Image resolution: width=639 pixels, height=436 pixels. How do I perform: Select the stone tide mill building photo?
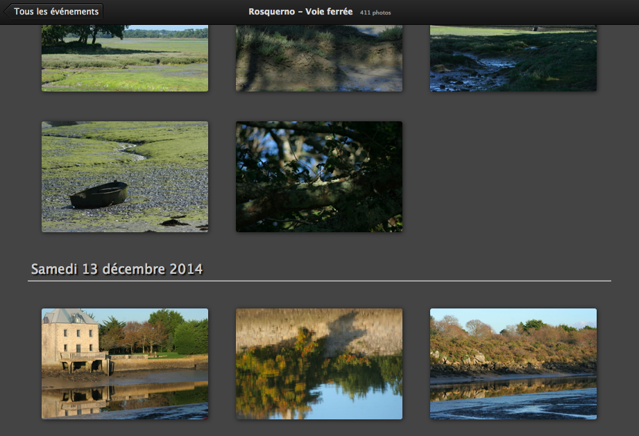point(125,364)
